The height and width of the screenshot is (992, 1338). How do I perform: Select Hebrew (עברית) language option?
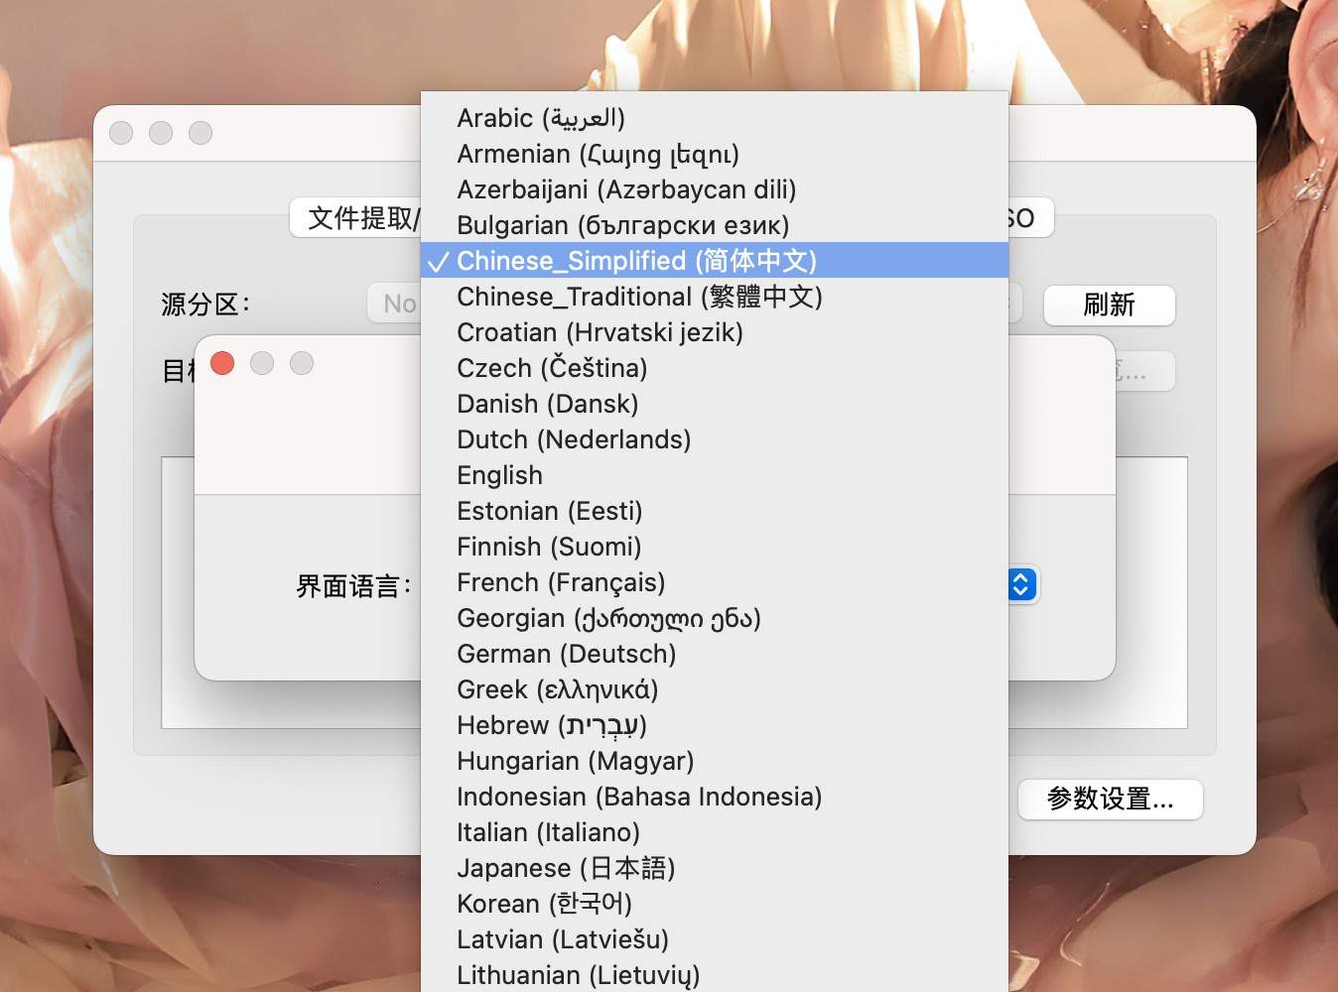coord(552,725)
